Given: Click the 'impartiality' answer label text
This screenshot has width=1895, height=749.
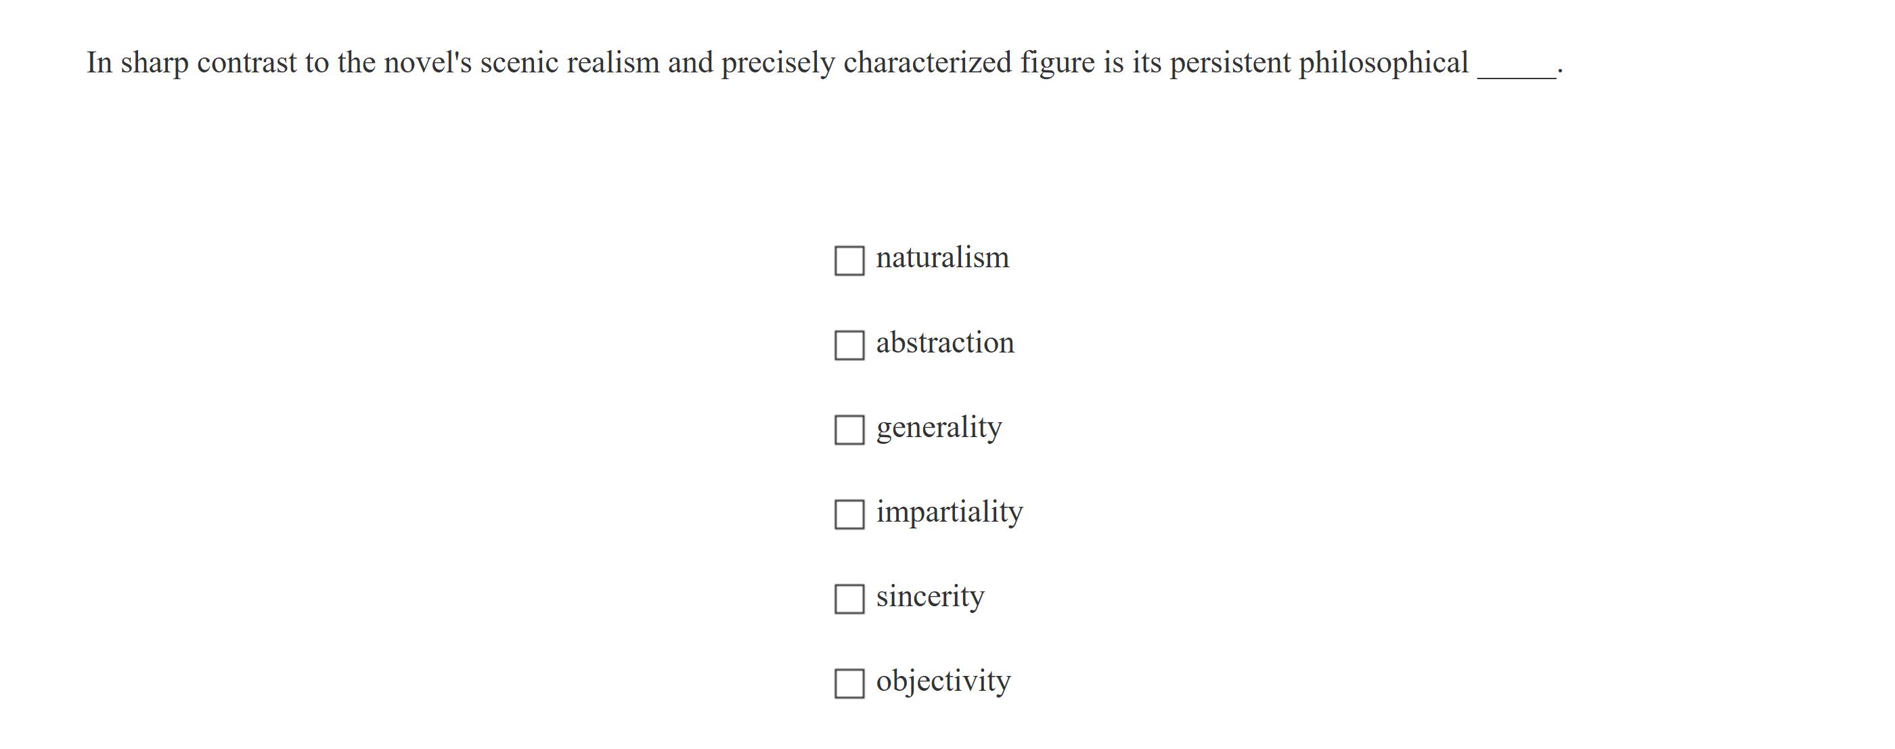Looking at the screenshot, I should pos(949,512).
